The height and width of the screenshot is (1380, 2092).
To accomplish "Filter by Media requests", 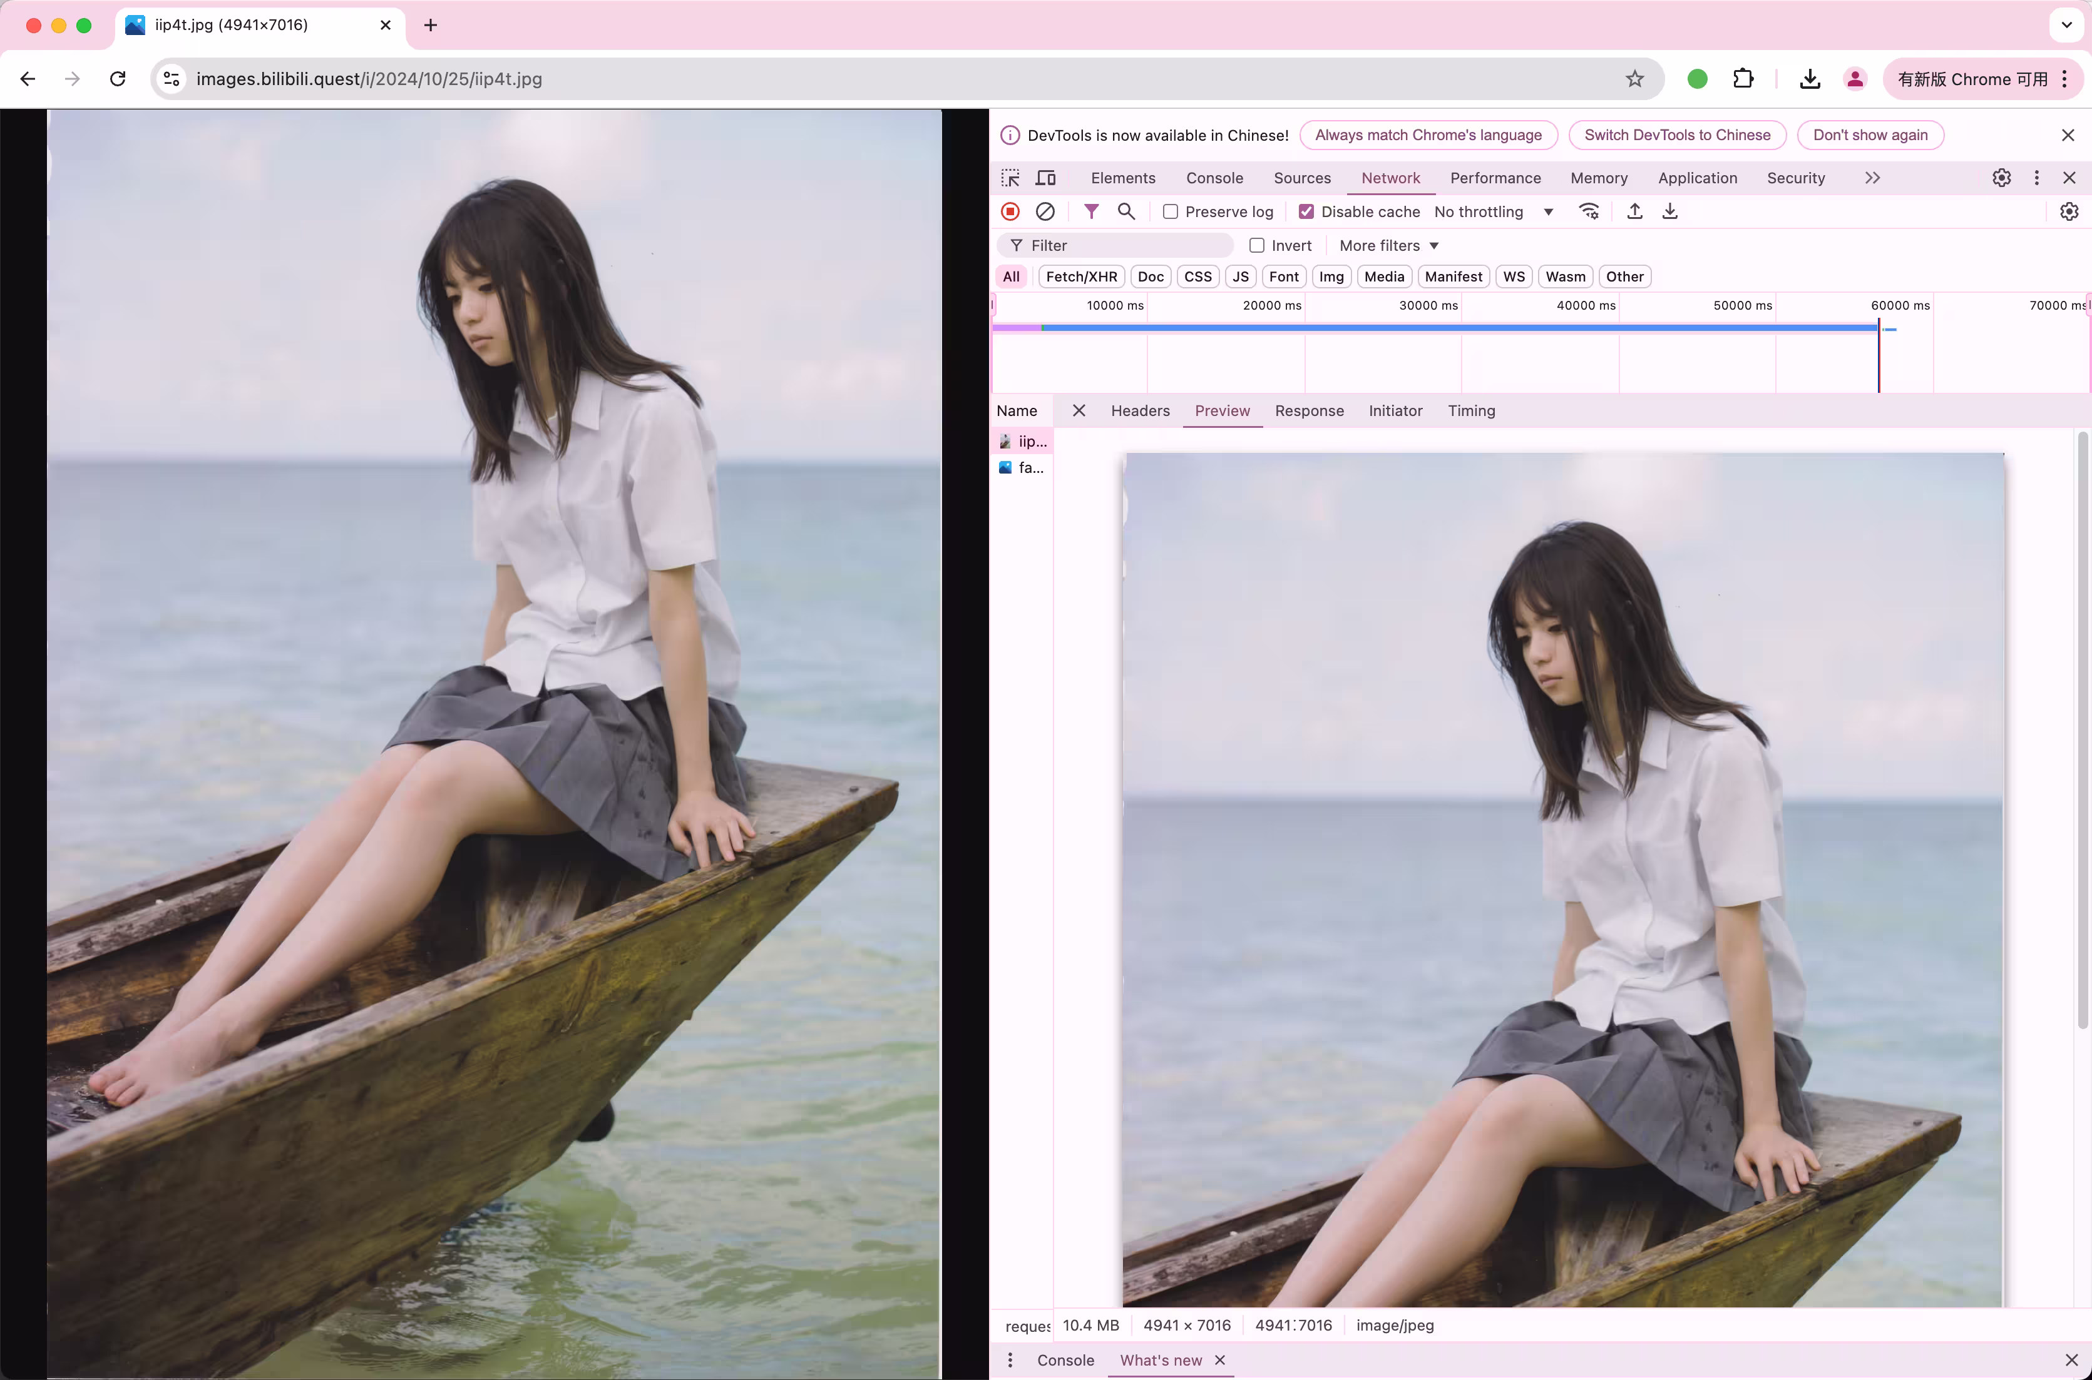I will (1384, 277).
